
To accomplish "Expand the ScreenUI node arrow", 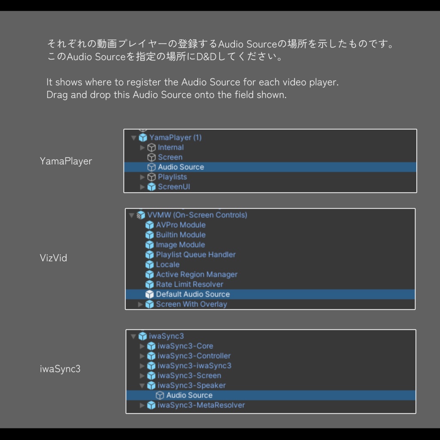I will (142, 186).
